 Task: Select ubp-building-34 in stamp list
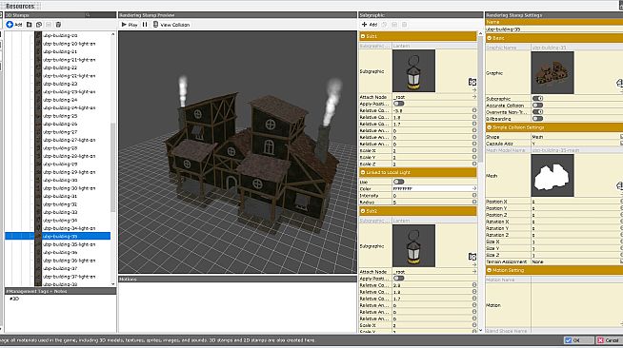60,220
